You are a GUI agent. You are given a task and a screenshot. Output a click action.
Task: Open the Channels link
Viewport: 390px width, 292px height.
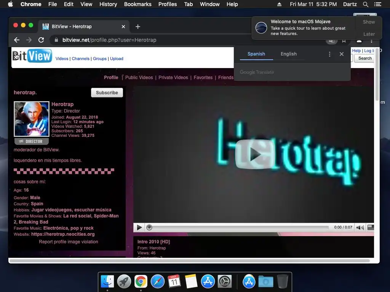pyautogui.click(x=81, y=59)
